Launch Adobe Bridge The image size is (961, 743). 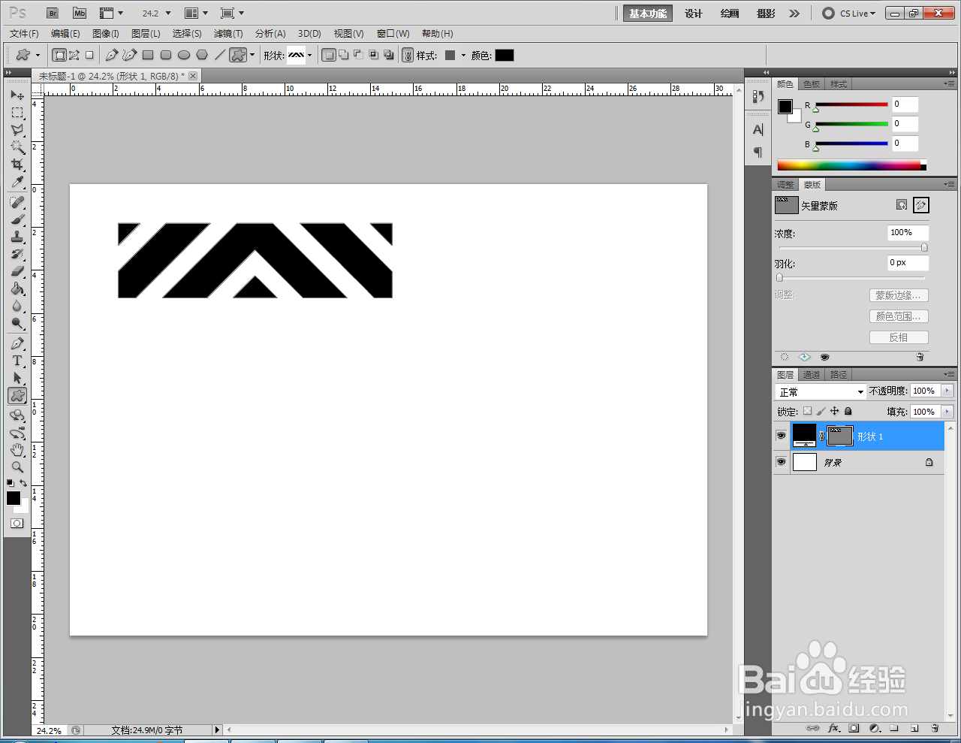pos(53,14)
